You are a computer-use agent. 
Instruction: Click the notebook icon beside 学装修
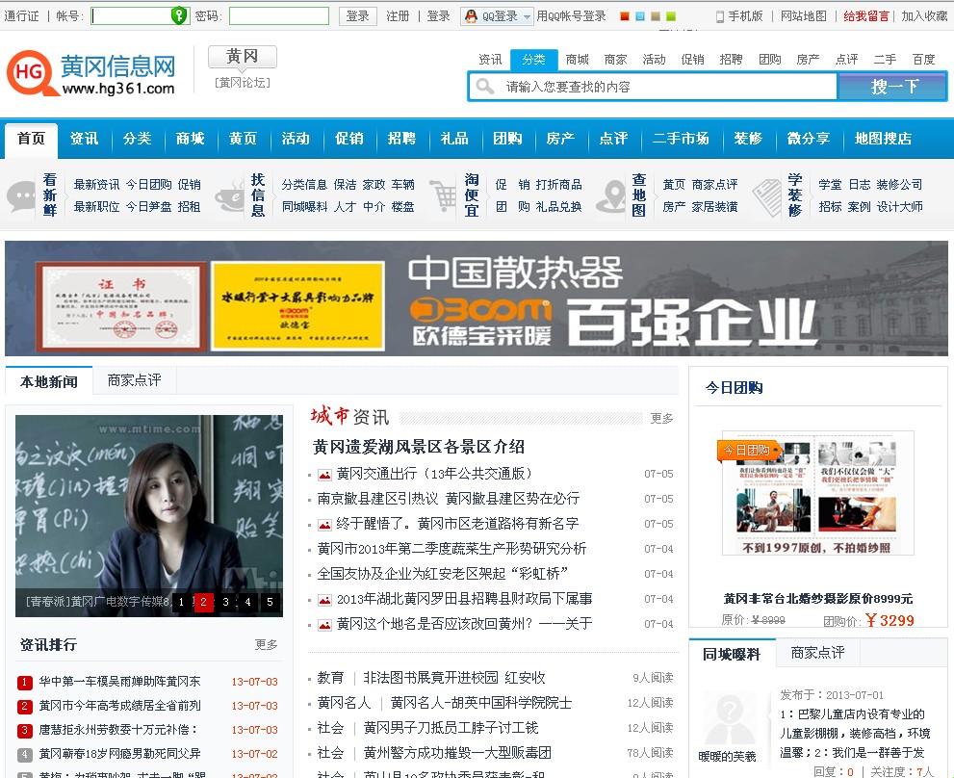tap(766, 197)
